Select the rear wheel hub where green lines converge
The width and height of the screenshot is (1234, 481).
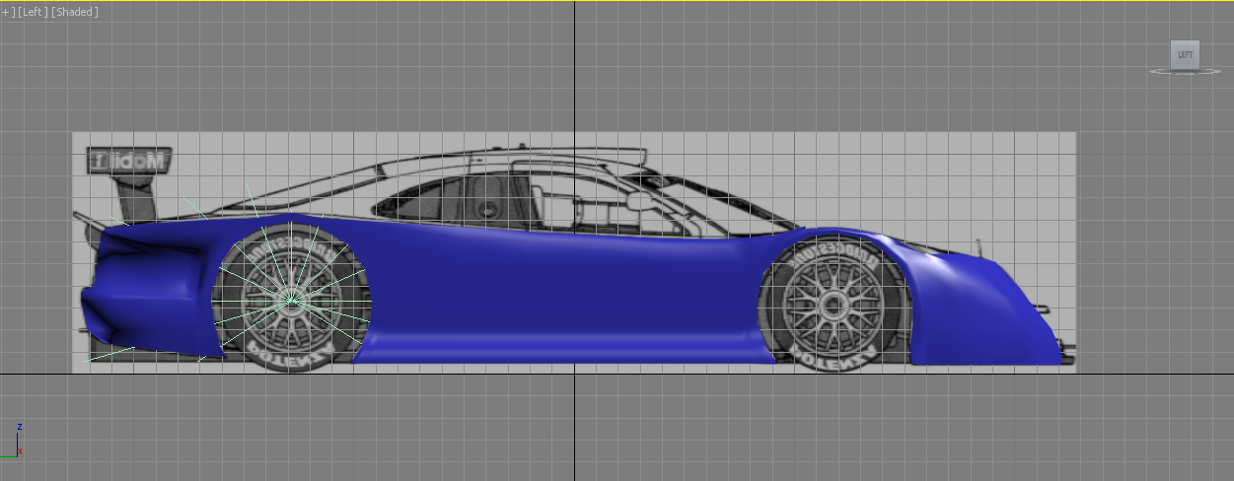click(x=290, y=296)
